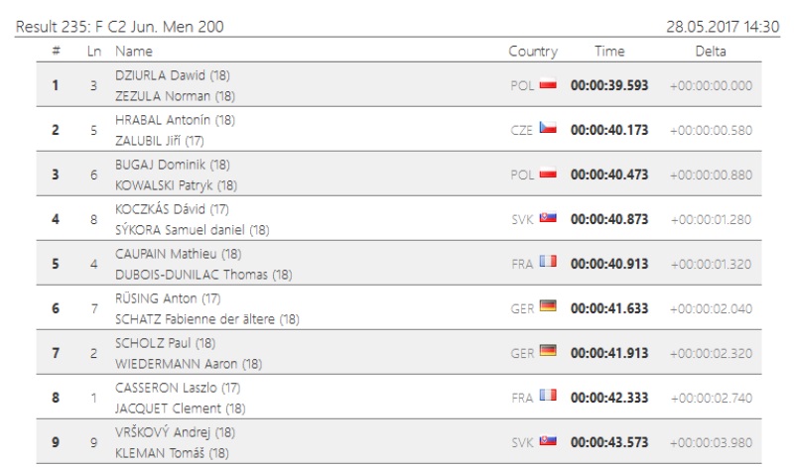The height and width of the screenshot is (467, 794).
Task: Select the name HRABAL Antonín
Action: point(163,119)
